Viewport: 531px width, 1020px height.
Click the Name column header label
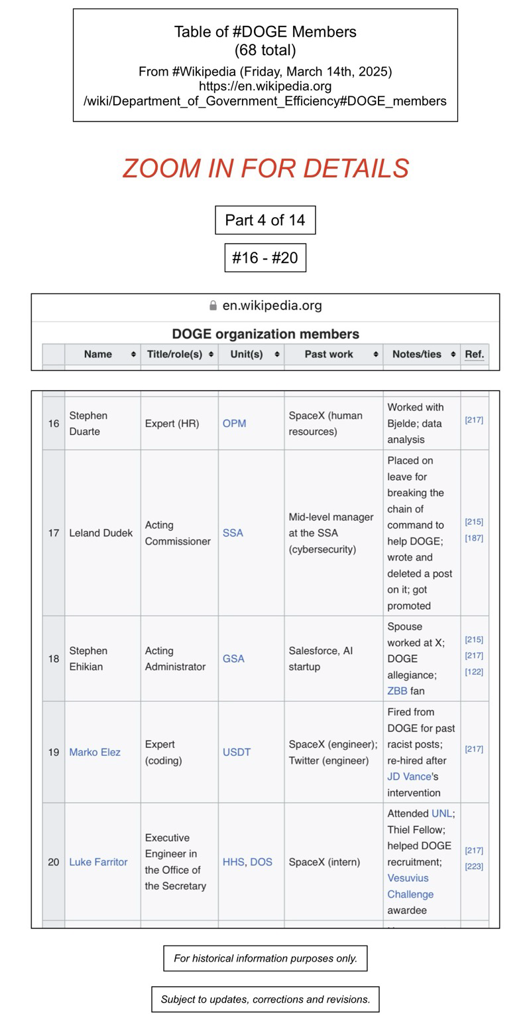tap(98, 354)
